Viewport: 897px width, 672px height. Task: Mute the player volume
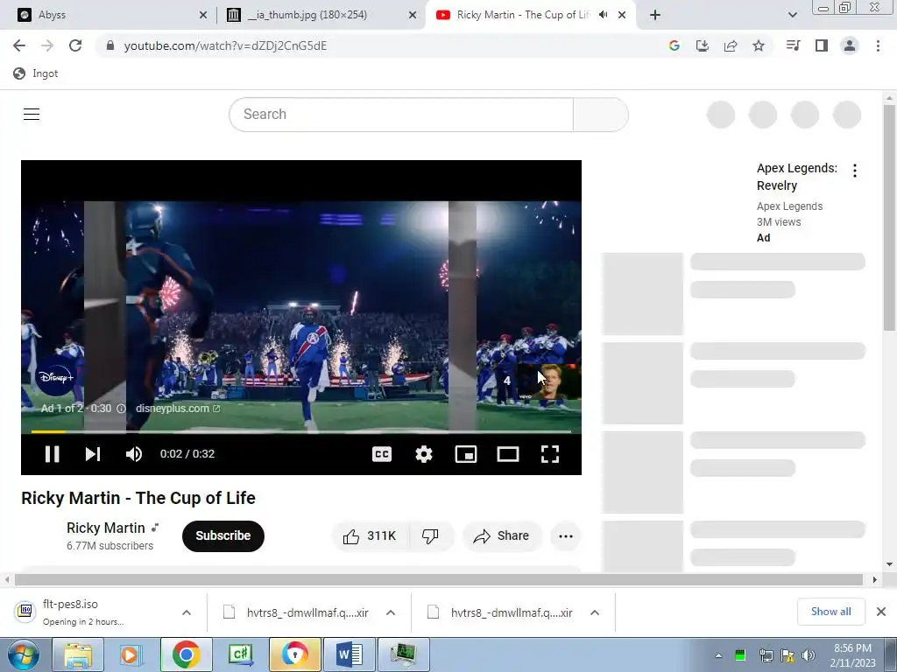click(134, 454)
